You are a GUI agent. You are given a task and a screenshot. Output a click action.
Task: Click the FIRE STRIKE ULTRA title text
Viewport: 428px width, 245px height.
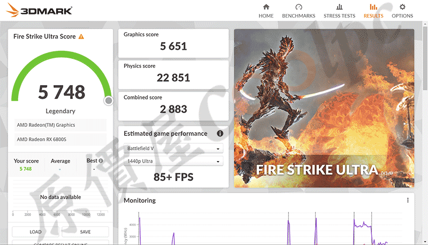click(317, 170)
